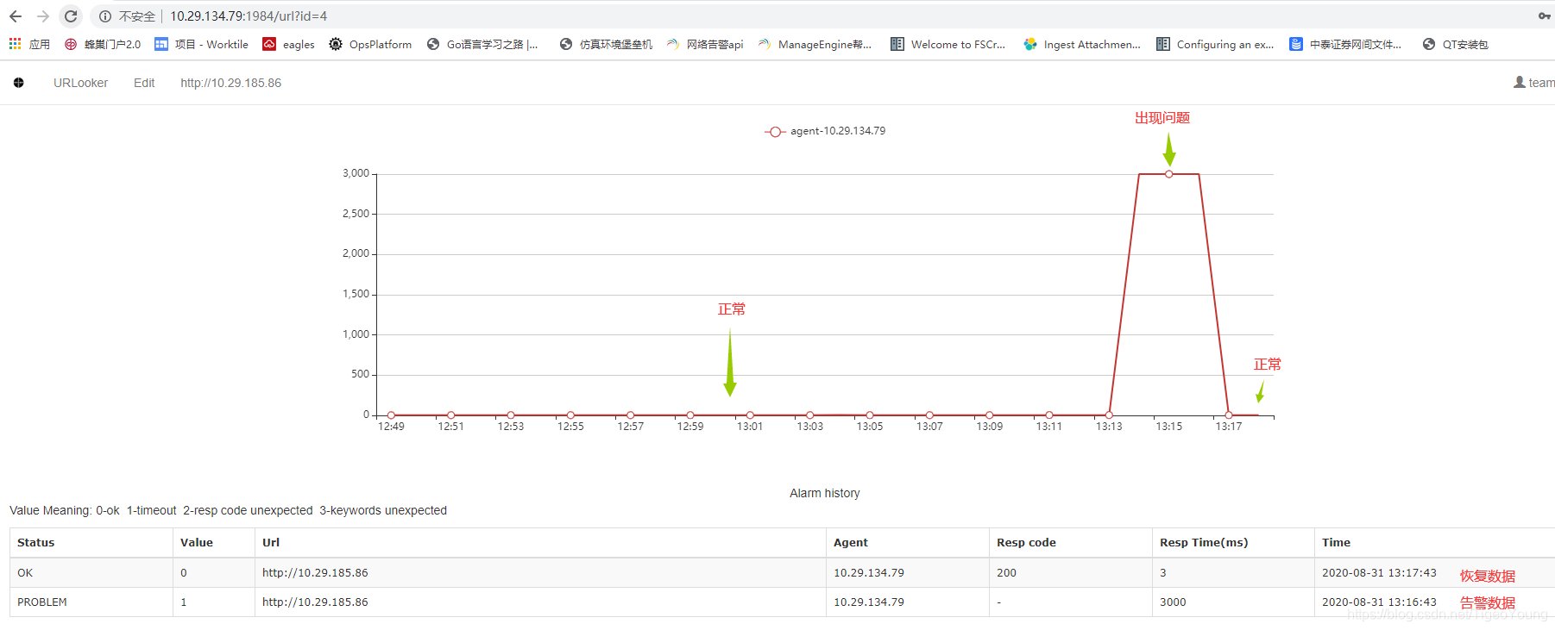This screenshot has width=1555, height=630.
Task: Click the chart data point at 13:01
Action: point(750,415)
